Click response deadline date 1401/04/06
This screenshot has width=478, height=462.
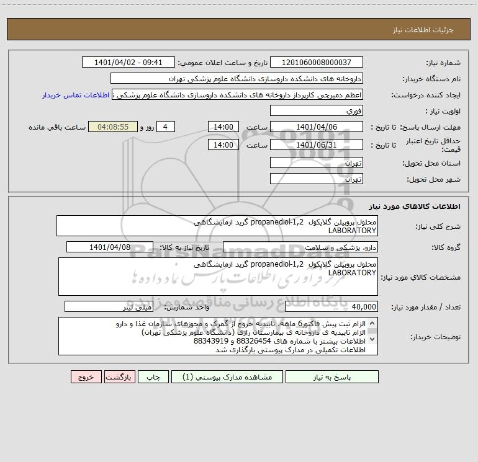(317, 127)
